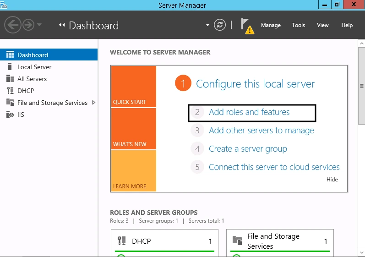The image size is (365, 257).
Task: Click the Roles: 3 summary text
Action: 119,221
